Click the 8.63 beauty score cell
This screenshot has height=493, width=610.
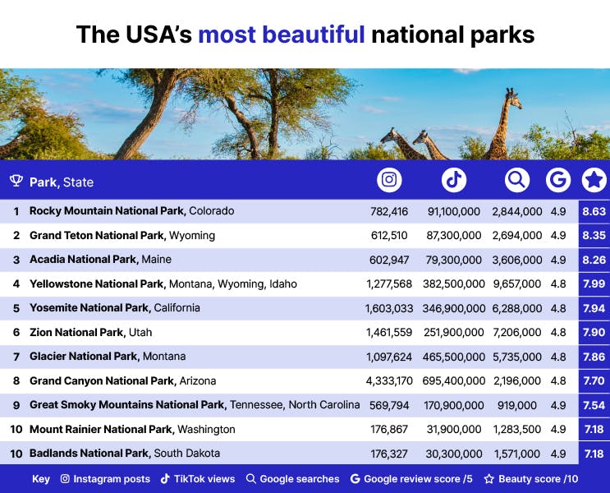[x=594, y=211]
